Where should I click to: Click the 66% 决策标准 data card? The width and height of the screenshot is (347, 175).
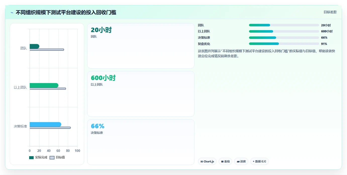(141, 142)
